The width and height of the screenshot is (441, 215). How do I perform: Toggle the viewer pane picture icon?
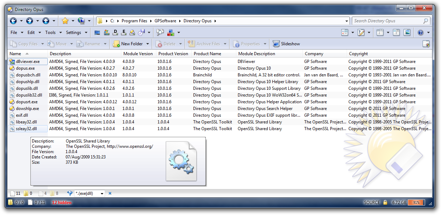407,33
